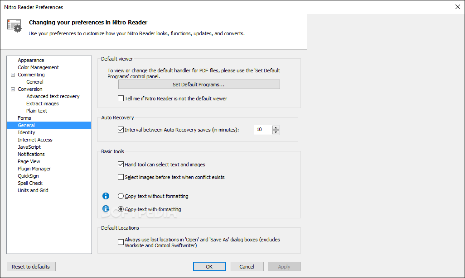Select the Conversion category
The image size is (465, 278).
coord(30,89)
